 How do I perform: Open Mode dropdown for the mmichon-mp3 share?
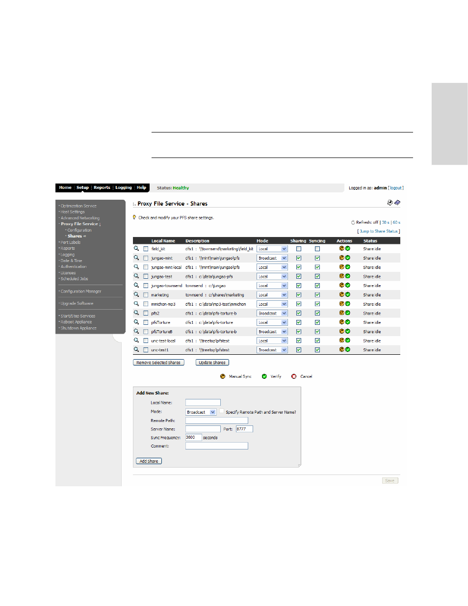(x=272, y=304)
